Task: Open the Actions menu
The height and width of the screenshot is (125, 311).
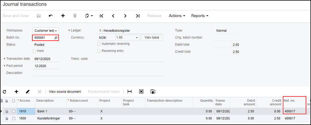Action: [177, 16]
